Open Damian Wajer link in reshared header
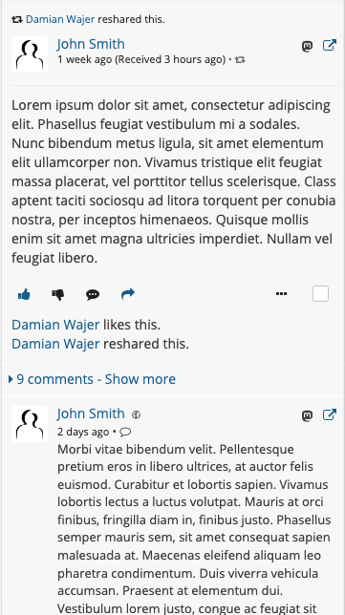The height and width of the screenshot is (615, 345). pos(60,19)
